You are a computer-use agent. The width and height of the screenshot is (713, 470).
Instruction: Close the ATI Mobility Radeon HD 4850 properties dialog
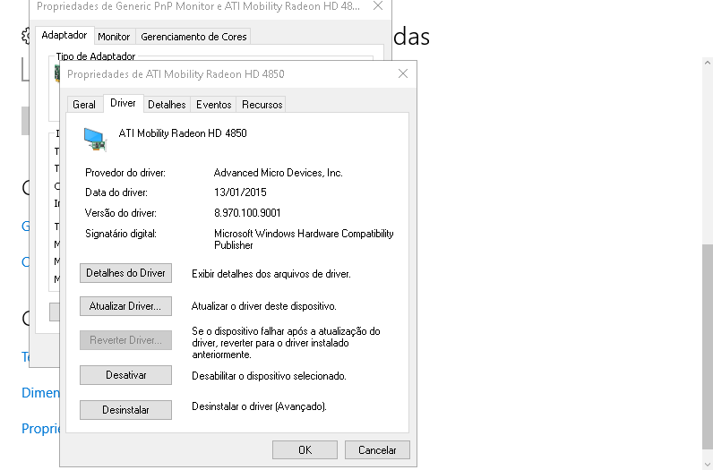coord(403,73)
